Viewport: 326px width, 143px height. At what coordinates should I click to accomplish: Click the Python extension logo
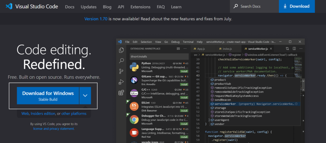134,67
